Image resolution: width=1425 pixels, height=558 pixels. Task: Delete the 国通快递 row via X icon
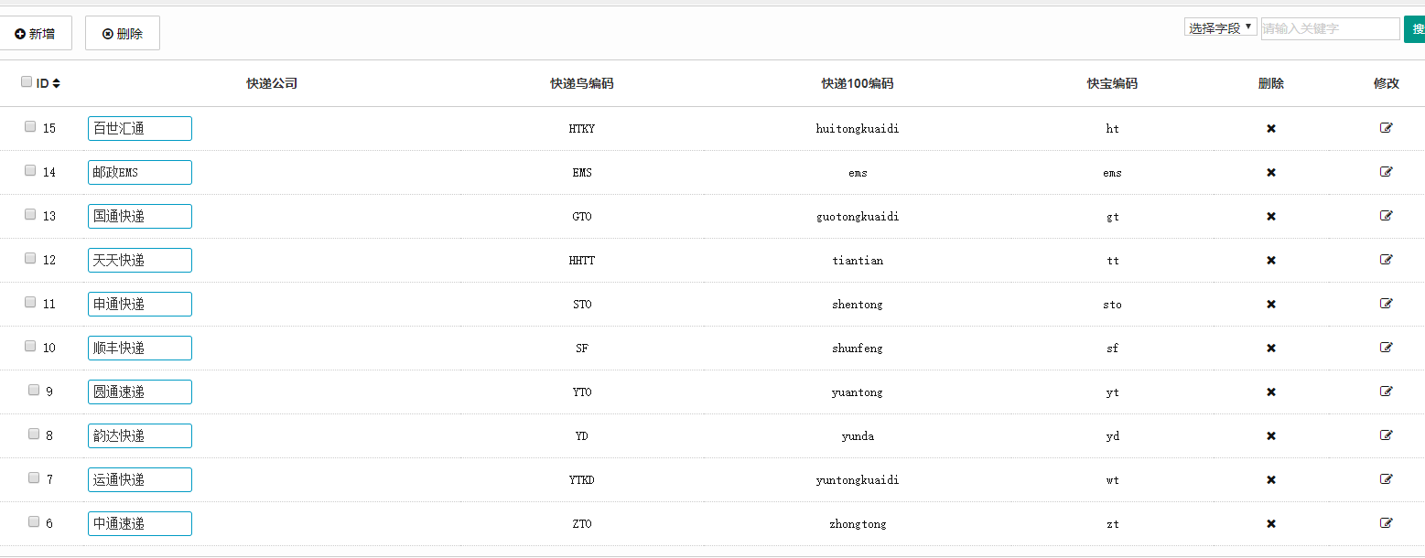click(x=1270, y=217)
